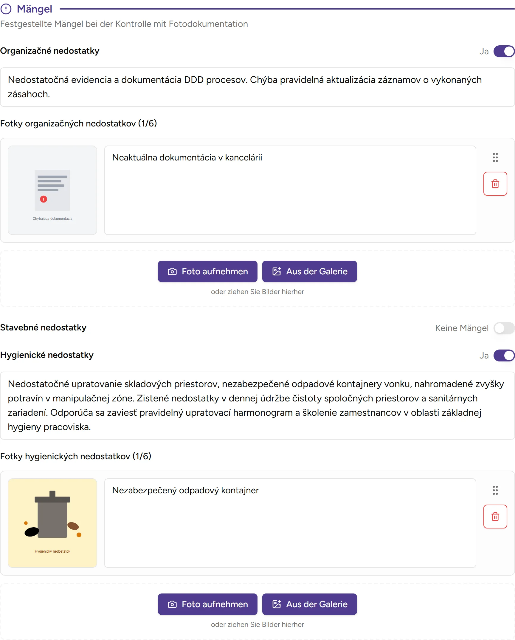The height and width of the screenshot is (640, 515).
Task: Open the Chýbajúca dokumentácia photo thumbnail
Action: [52, 190]
